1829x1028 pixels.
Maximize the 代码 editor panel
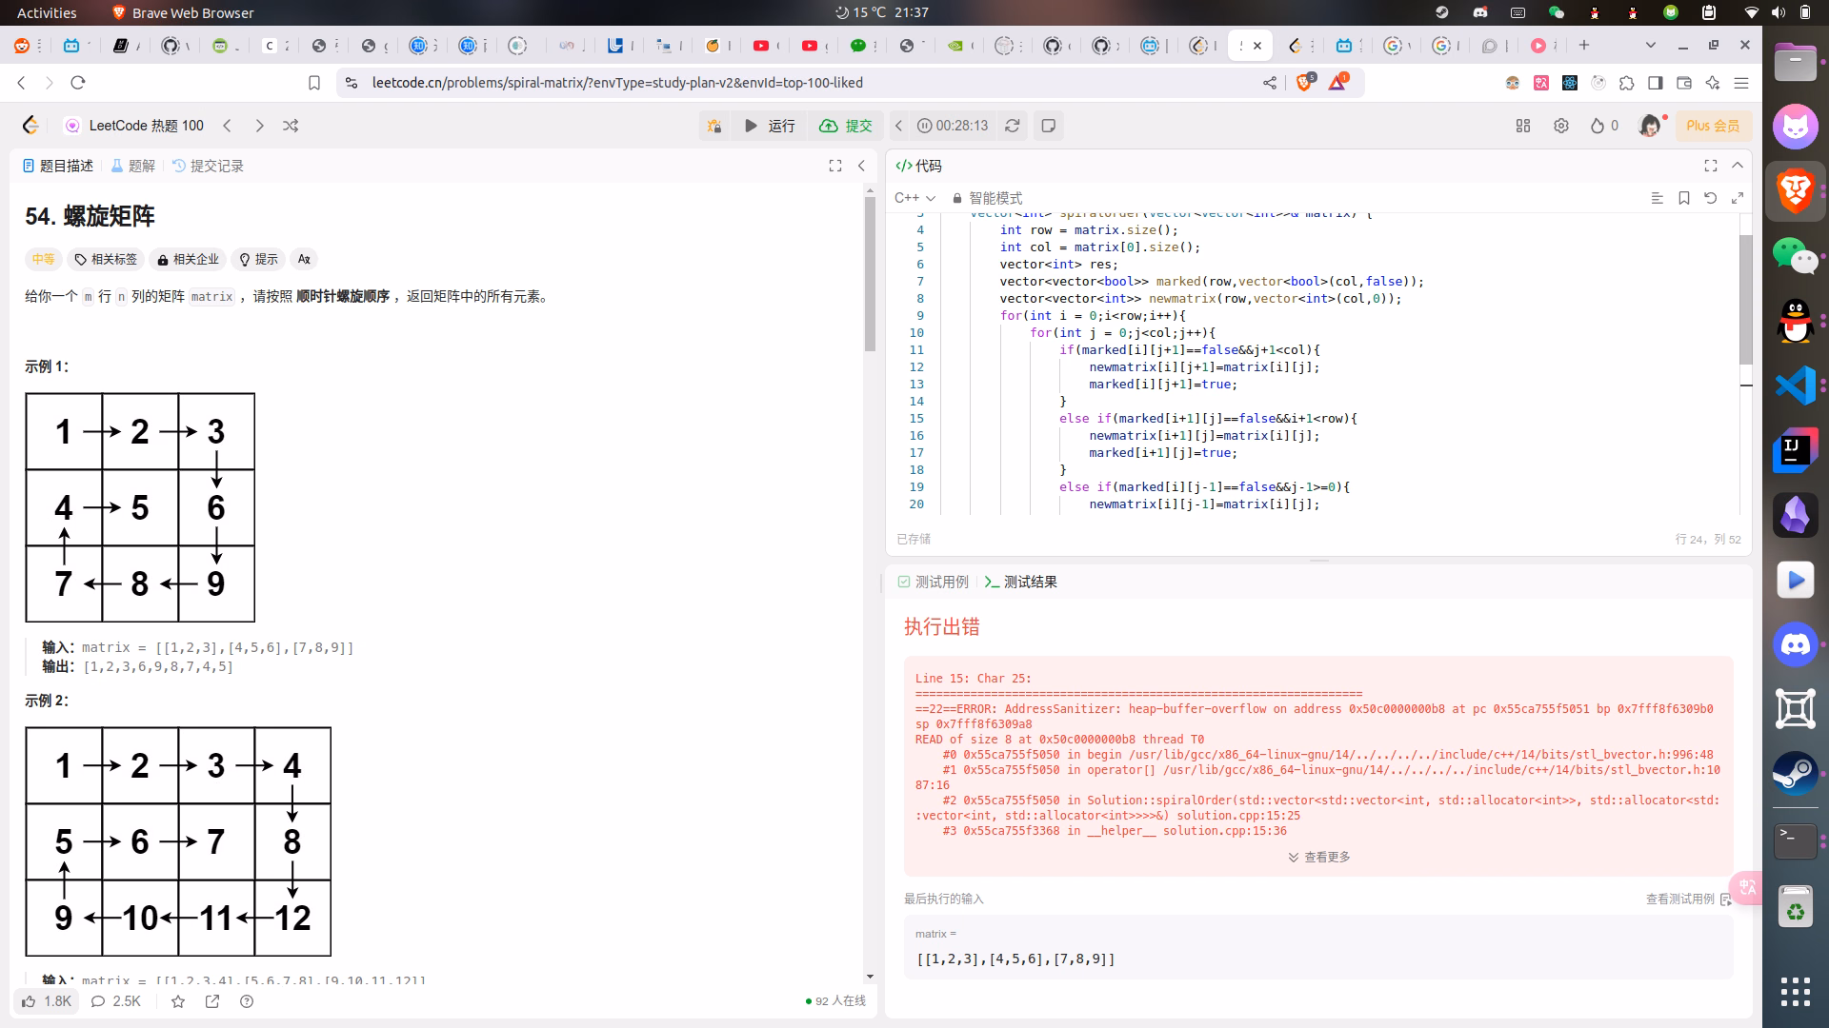click(x=1711, y=166)
